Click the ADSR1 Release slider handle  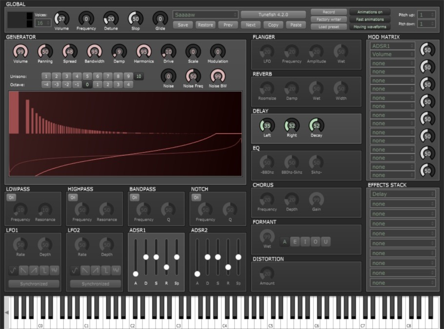pos(166,267)
